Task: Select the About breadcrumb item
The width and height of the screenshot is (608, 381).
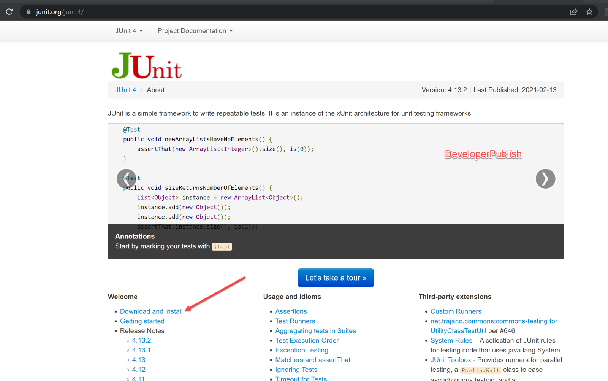Action: click(155, 90)
